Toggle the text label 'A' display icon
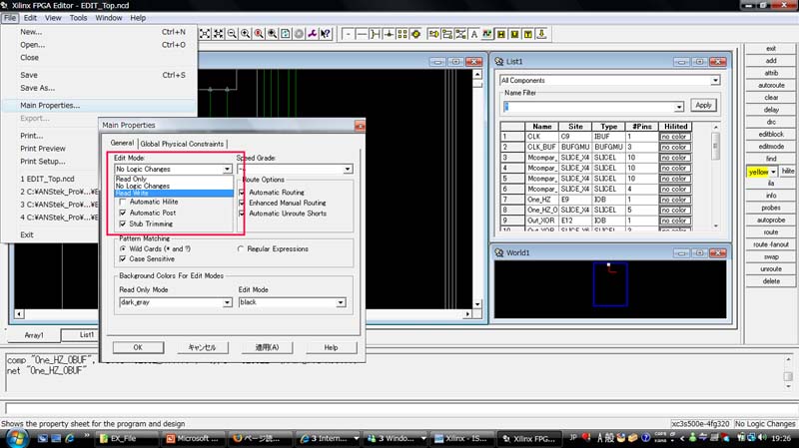Viewport: 799px width, 448px height. coord(473,34)
